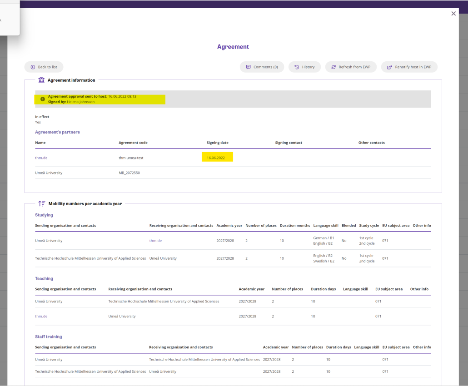Screen dimensions: 468x386
Task: Go back to list
Action: point(44,67)
